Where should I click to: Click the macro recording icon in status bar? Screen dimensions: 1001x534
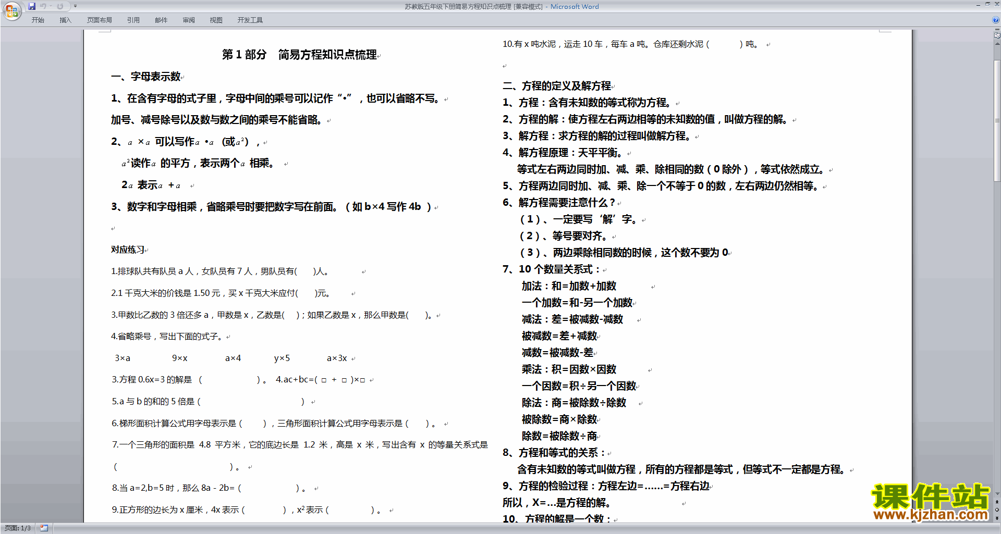pos(44,528)
